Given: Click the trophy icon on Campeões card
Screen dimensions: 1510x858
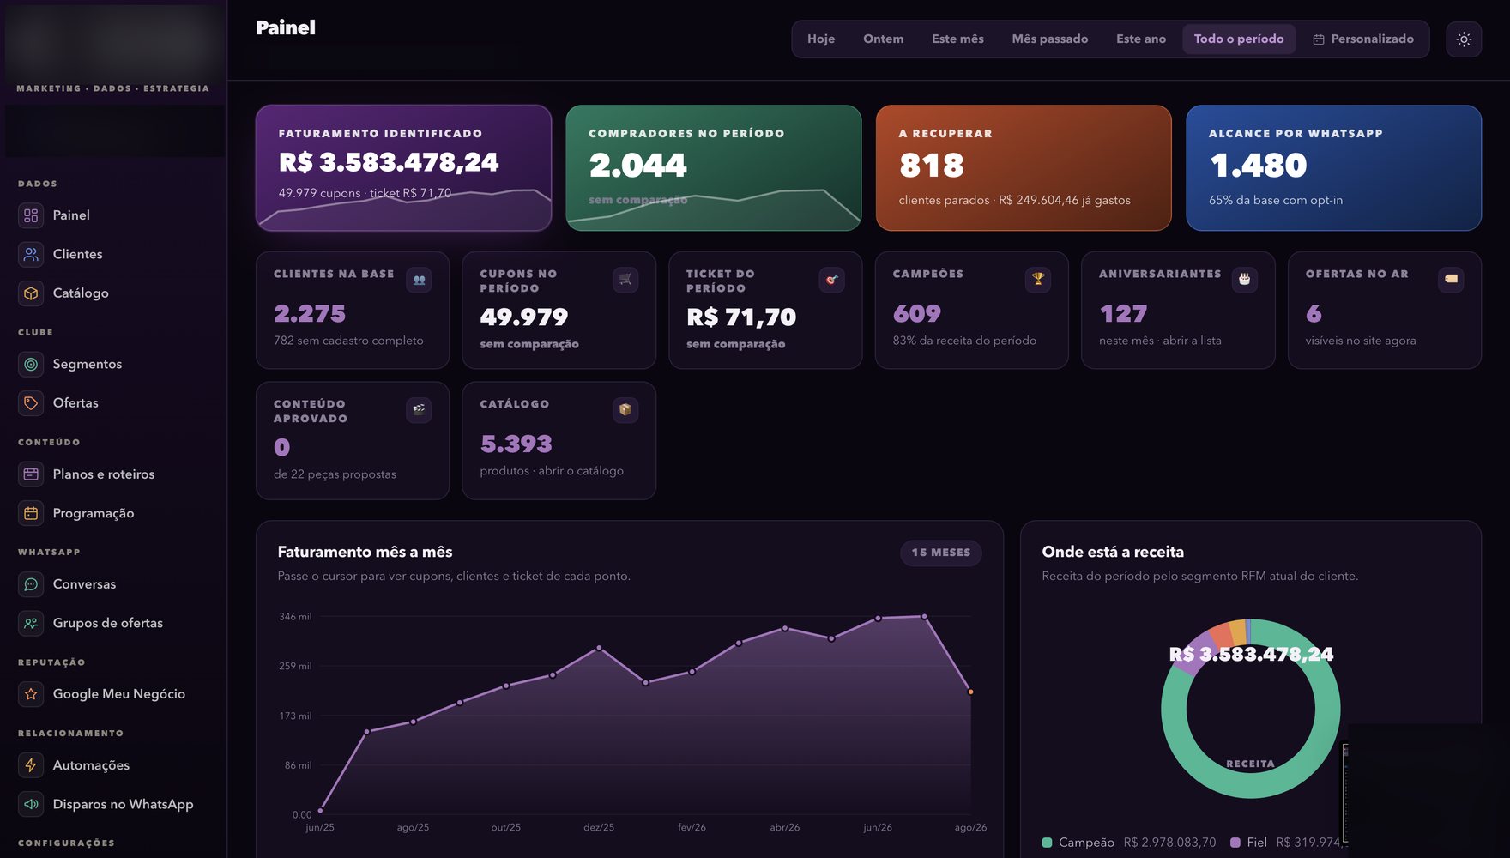Looking at the screenshot, I should tap(1038, 280).
